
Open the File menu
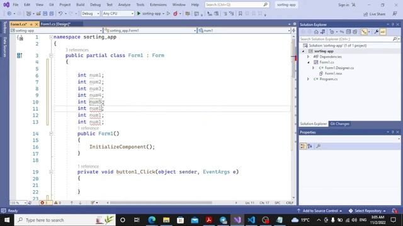pos(15,4)
